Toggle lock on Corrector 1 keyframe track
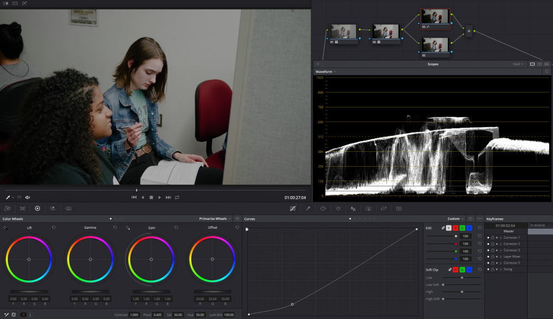The image size is (553, 319). point(492,238)
